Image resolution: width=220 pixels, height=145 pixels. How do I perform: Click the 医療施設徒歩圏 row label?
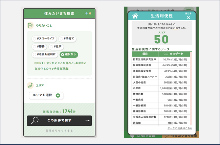[142, 65]
